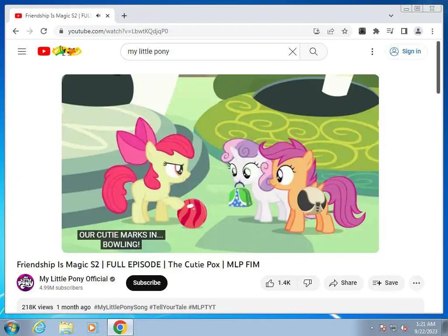Minimize the Chrome window
The width and height of the screenshot is (448, 336).
pyautogui.click(x=406, y=9)
